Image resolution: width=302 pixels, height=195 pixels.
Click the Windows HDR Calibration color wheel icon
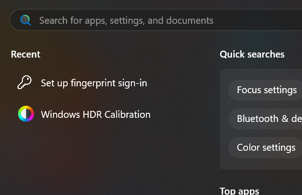[26, 114]
